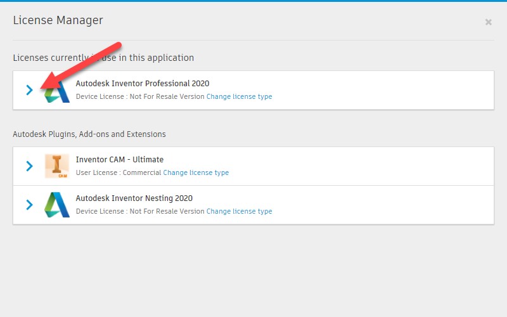The image size is (507, 317).
Task: Expand the Autodesk Inventor Nesting 2020 entry
Action: [29, 204]
